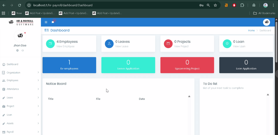Open the View Loan link
The height and width of the screenshot is (135, 278).
[239, 47]
